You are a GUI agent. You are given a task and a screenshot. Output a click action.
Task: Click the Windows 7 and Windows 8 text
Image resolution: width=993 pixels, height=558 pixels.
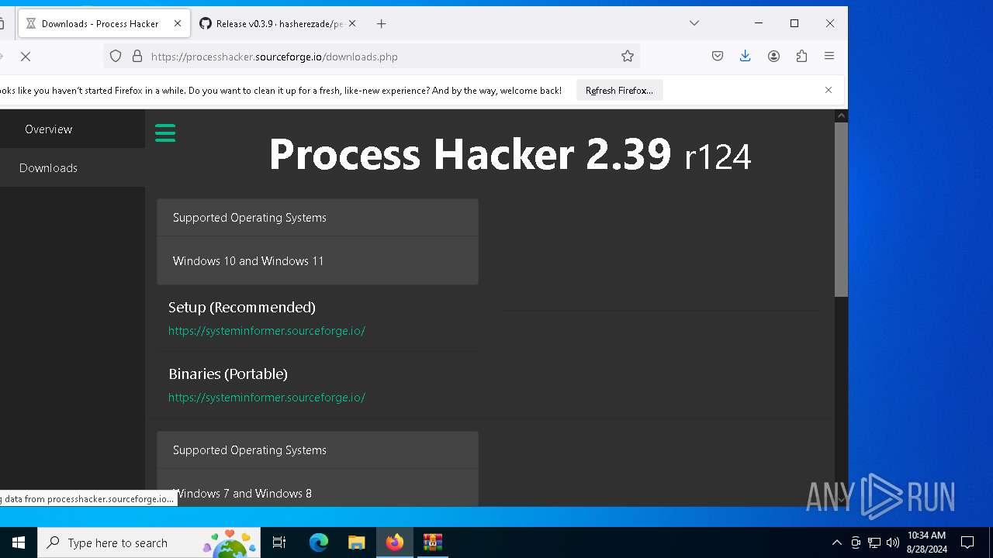tap(242, 494)
